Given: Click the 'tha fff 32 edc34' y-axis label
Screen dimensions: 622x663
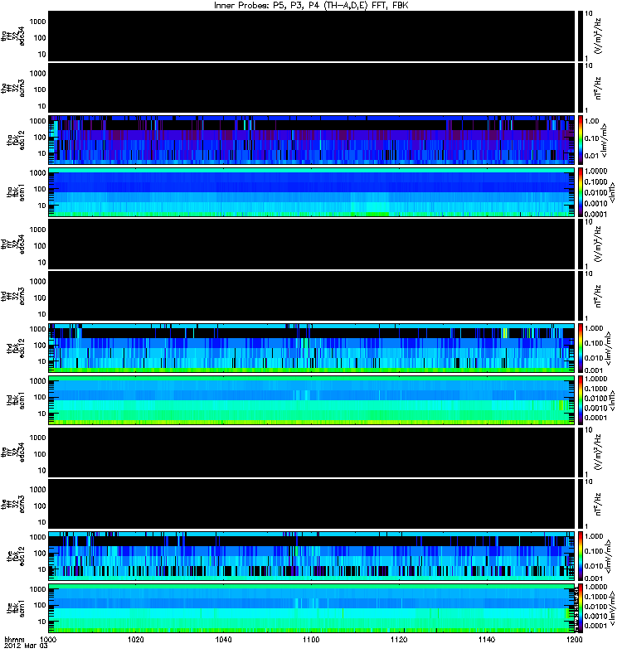Looking at the screenshot, I should 13,36.
